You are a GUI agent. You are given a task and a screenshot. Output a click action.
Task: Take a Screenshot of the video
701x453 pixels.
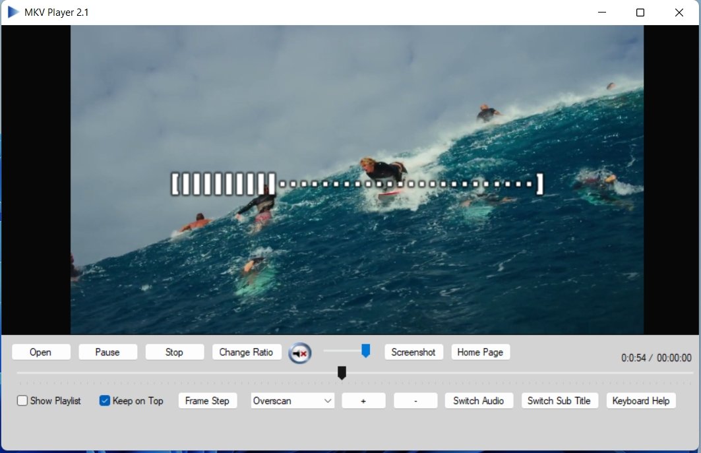coord(413,352)
